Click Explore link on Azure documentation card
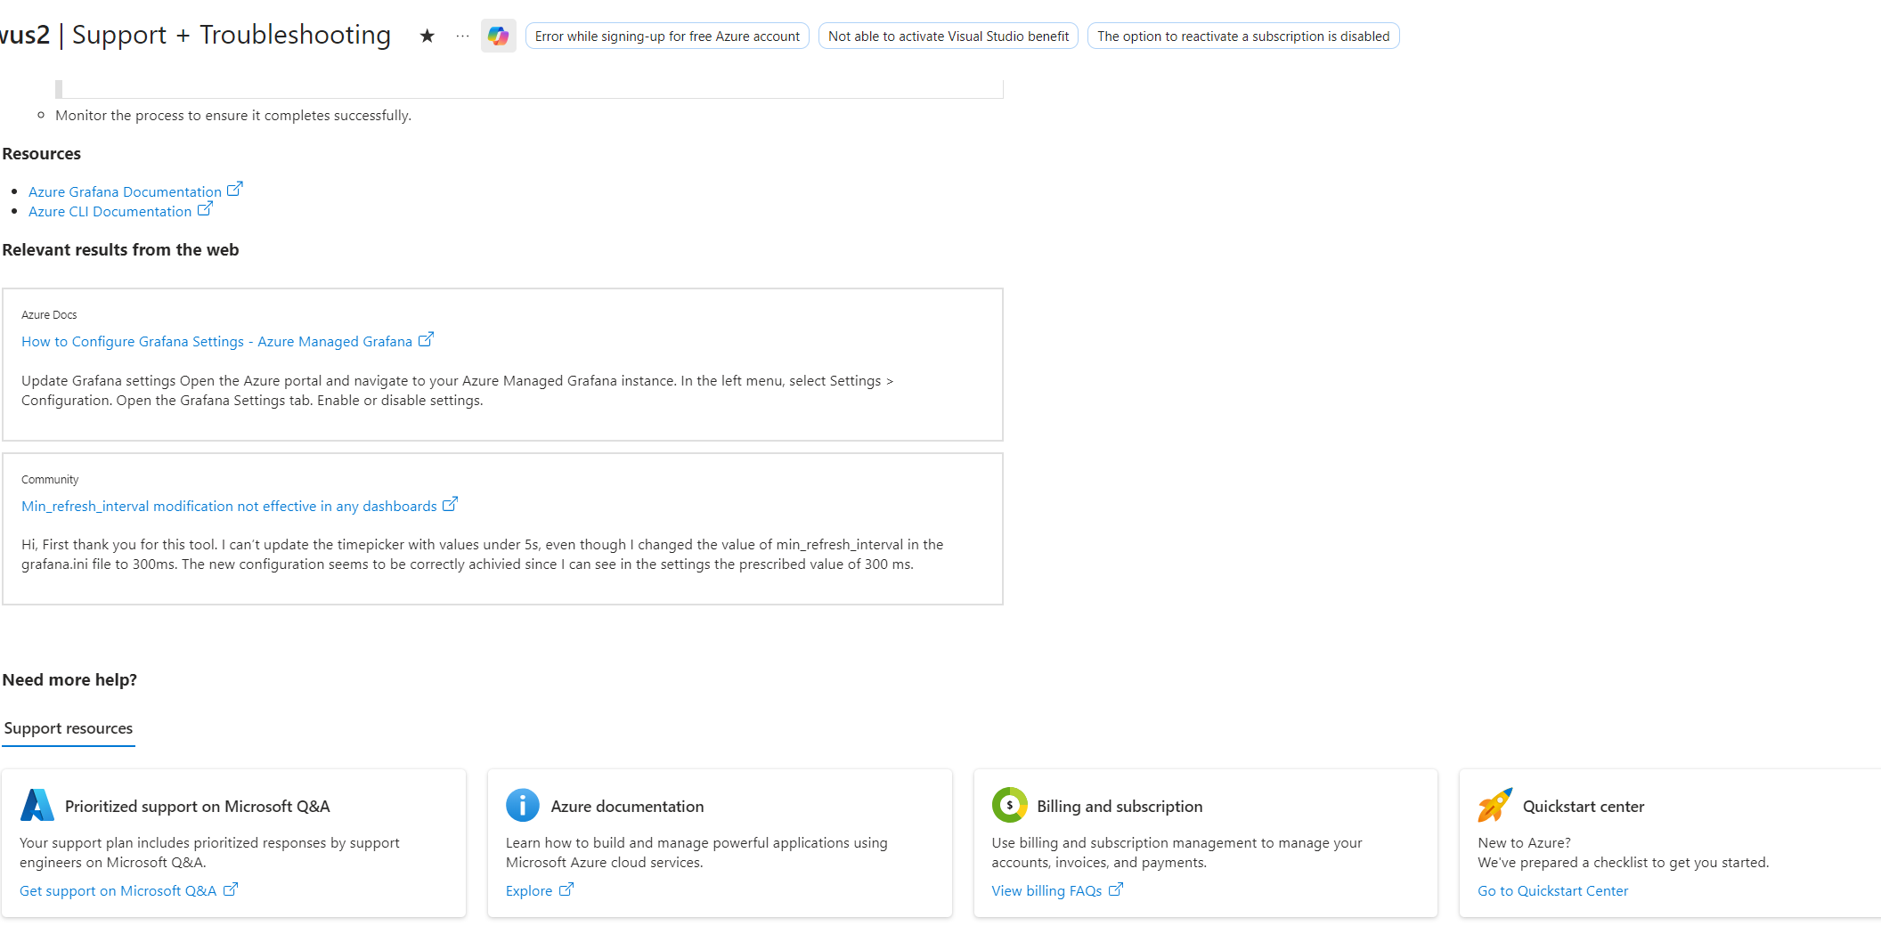 (529, 890)
